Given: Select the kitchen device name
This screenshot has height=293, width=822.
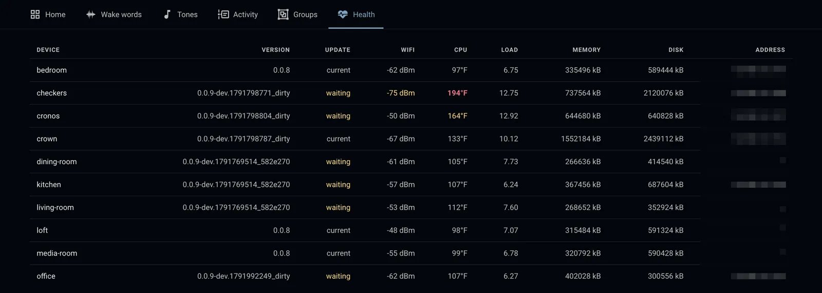Looking at the screenshot, I should point(49,185).
